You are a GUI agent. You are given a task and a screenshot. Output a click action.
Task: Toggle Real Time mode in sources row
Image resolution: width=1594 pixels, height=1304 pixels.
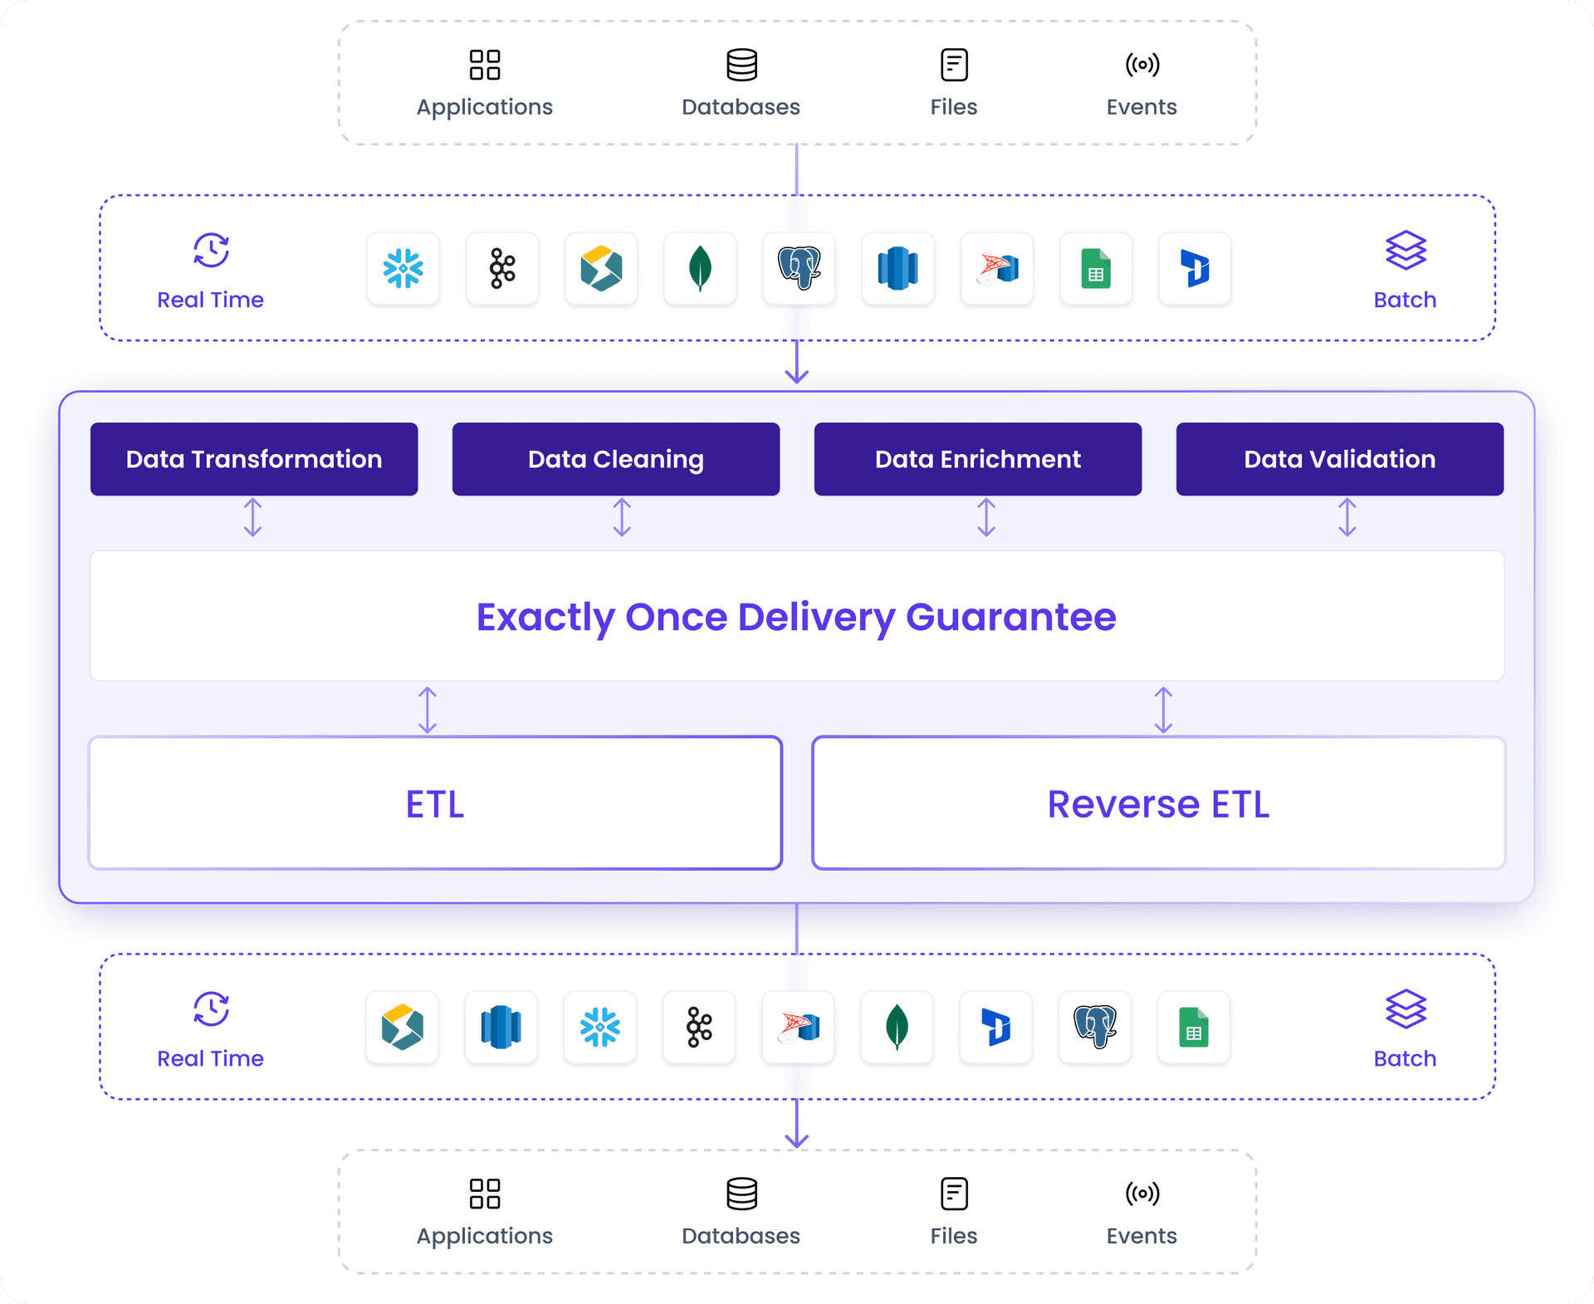pyautogui.click(x=210, y=269)
